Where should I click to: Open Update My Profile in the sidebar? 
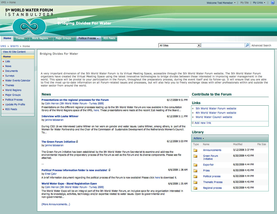[x=15, y=105]
